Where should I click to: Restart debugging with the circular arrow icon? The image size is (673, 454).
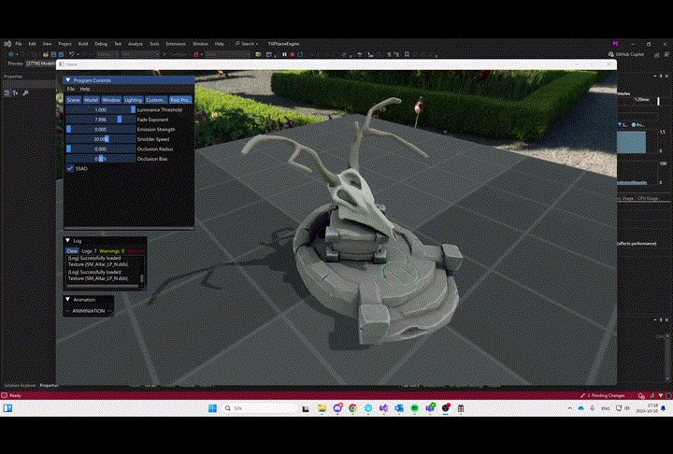point(300,54)
